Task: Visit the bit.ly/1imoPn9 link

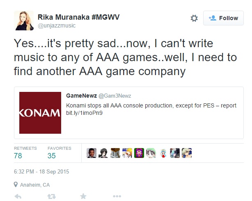Action: click(84, 113)
